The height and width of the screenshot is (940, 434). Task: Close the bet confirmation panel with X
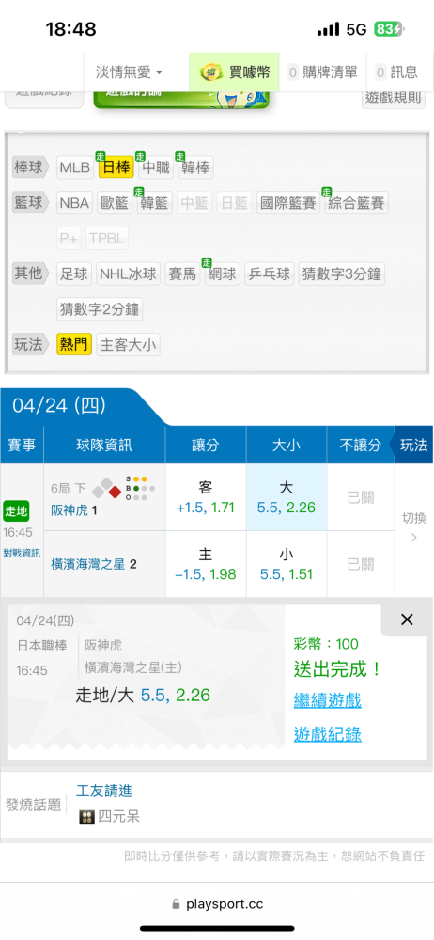pos(407,619)
